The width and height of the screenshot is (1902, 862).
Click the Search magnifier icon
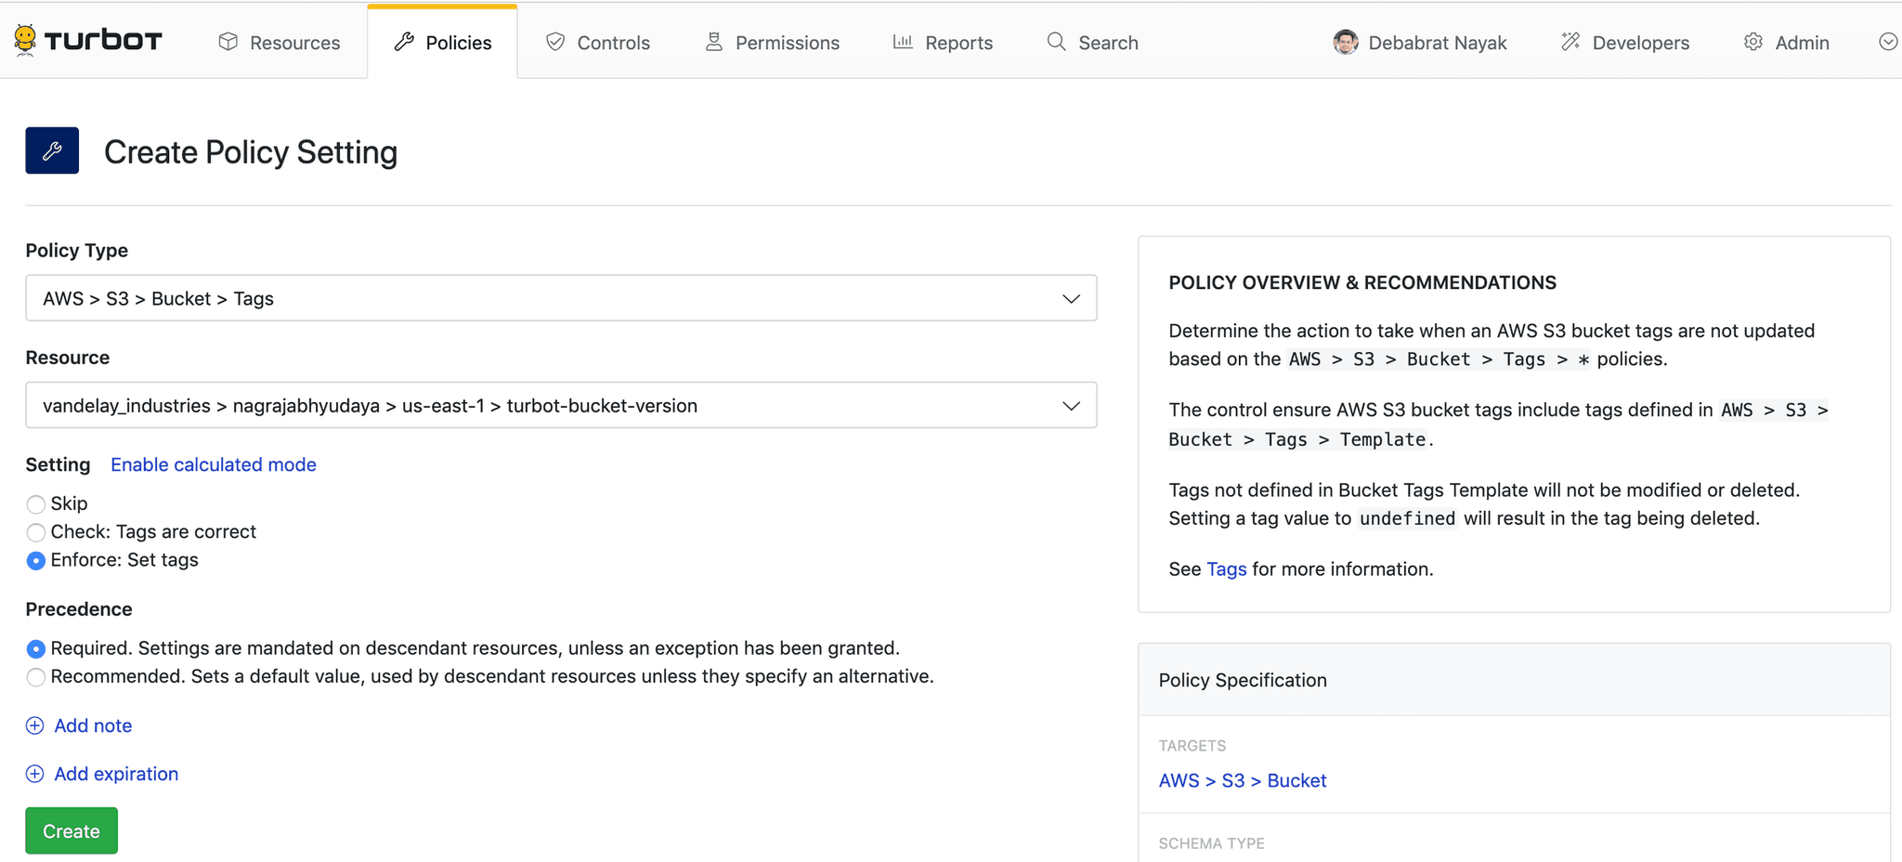(1056, 42)
